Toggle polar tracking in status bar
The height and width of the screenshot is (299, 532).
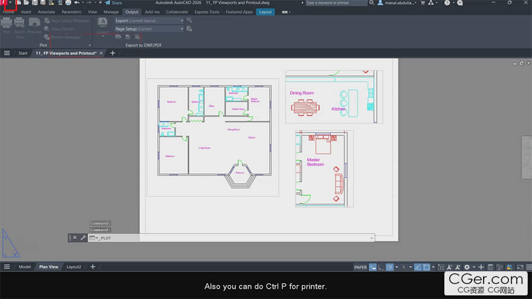point(389,267)
